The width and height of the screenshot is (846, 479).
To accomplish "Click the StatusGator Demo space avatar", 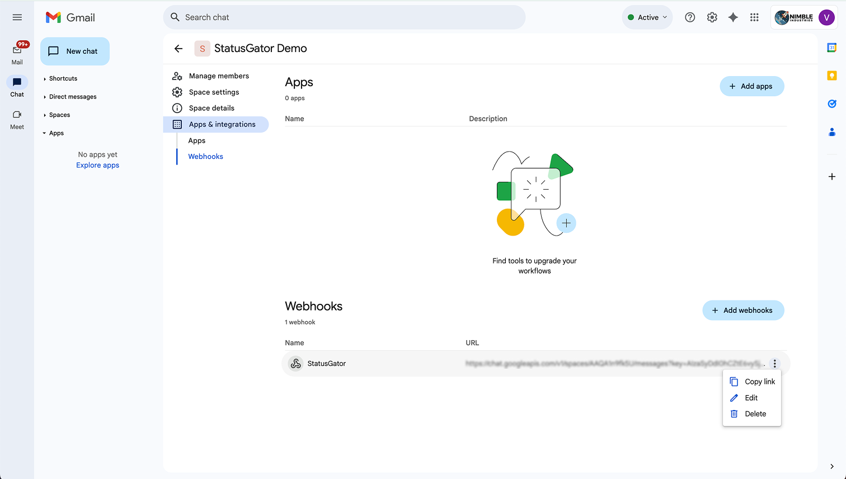I will 202,49.
